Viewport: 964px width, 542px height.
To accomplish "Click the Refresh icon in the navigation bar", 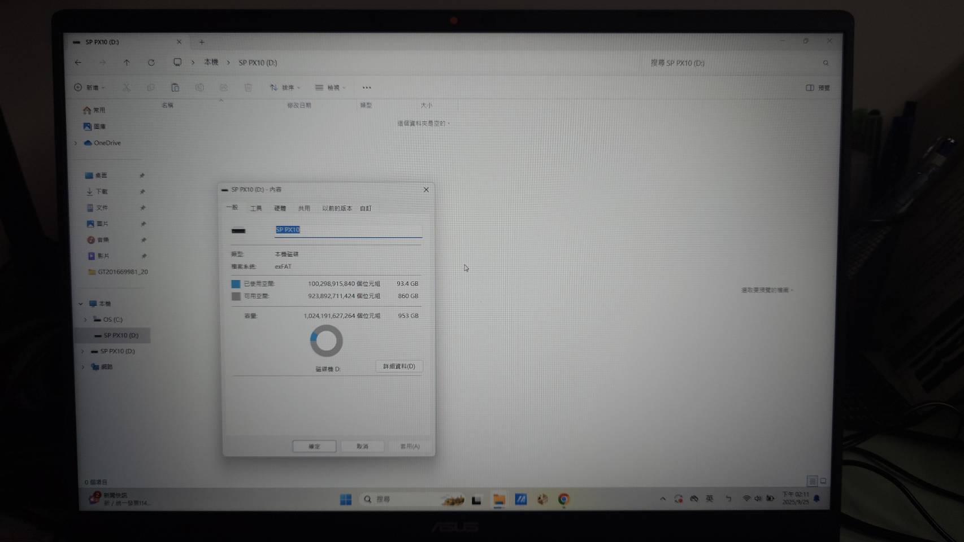I will (x=151, y=63).
